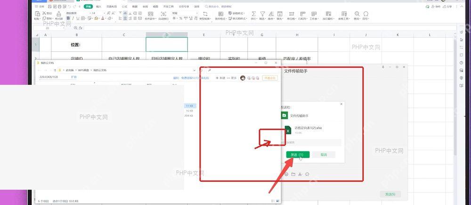Click the Filter funnel icon
471x205 pixels.
pyautogui.click(x=262, y=14)
